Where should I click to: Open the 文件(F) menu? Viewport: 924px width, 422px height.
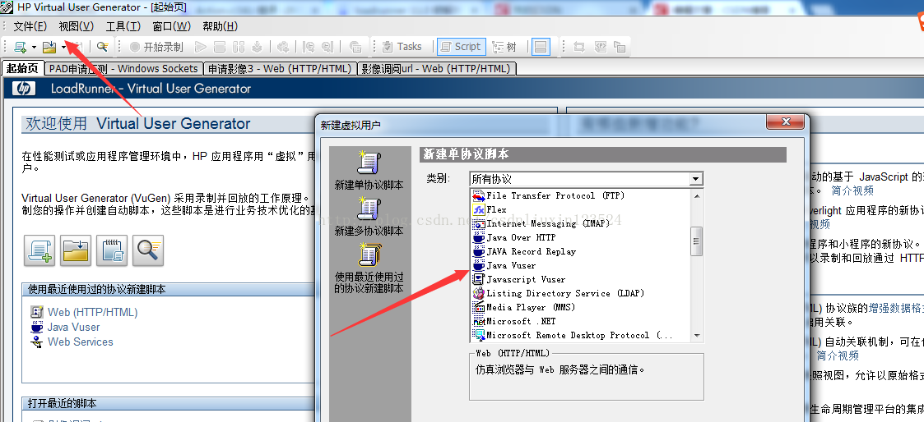[x=30, y=25]
